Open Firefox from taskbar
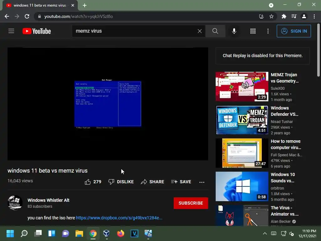The image size is (321, 241). coord(121,233)
